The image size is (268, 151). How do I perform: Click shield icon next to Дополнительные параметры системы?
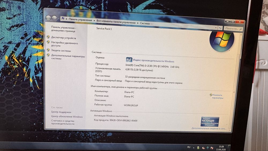(x=48, y=55)
